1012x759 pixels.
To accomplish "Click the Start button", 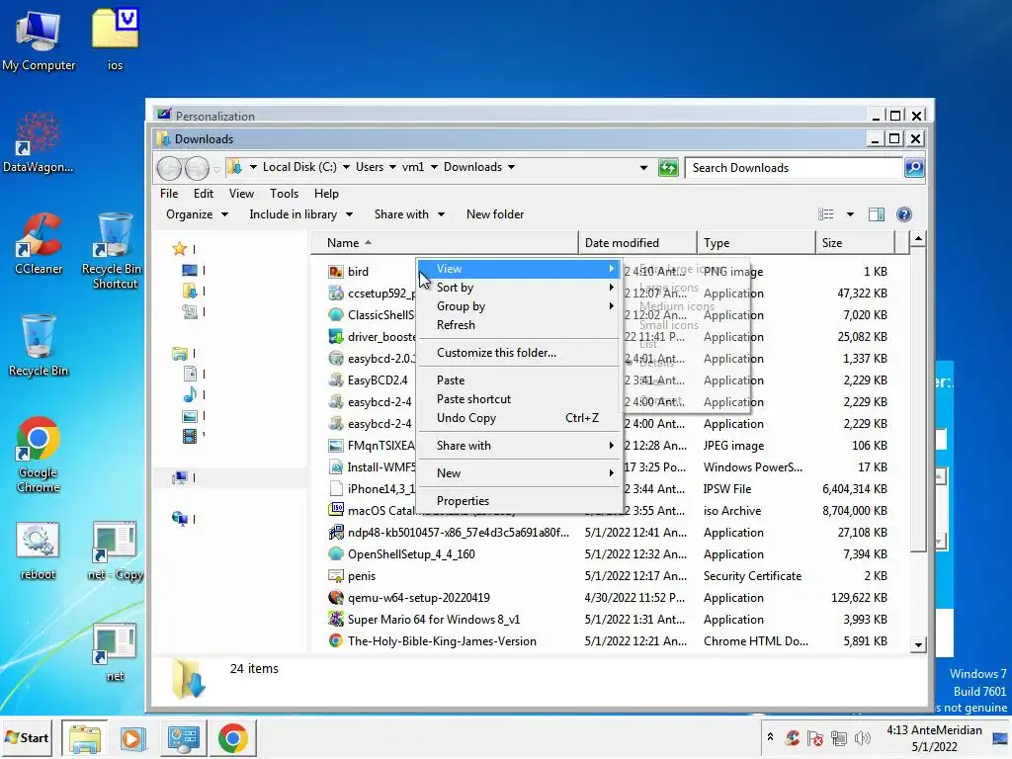I will [27, 737].
